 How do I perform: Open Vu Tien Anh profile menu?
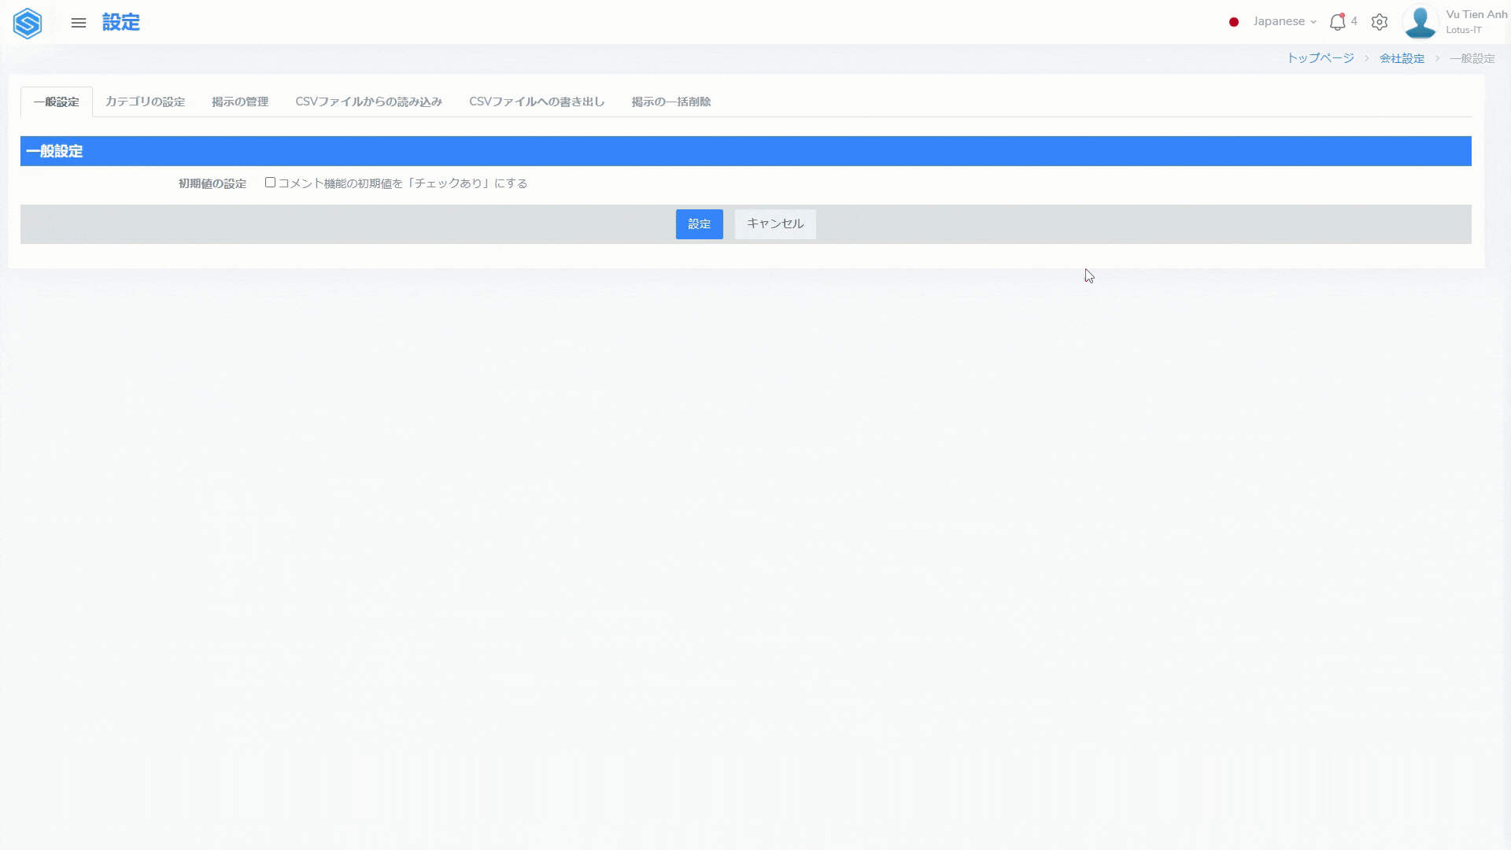[1476, 15]
